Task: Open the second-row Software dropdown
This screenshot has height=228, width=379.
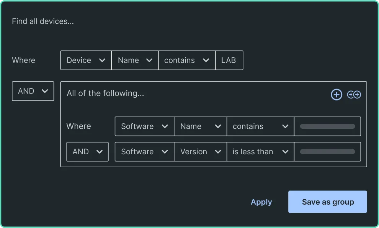Action: [x=144, y=152]
